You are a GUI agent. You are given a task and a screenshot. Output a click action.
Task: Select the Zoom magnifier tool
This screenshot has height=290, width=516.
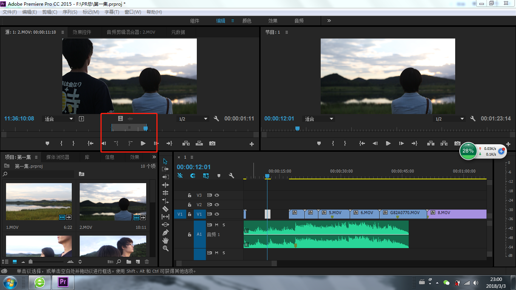click(165, 248)
